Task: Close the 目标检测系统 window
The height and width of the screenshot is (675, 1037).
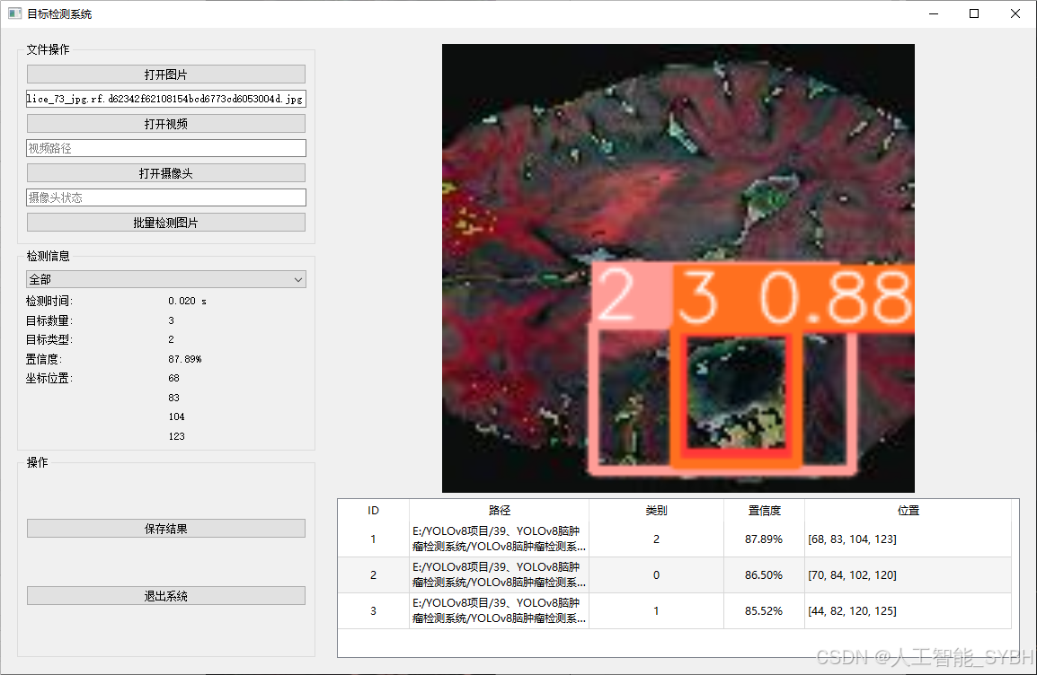Action: (x=1015, y=13)
